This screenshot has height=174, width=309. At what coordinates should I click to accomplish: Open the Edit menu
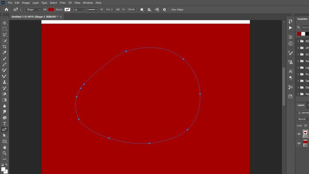tap(17, 3)
